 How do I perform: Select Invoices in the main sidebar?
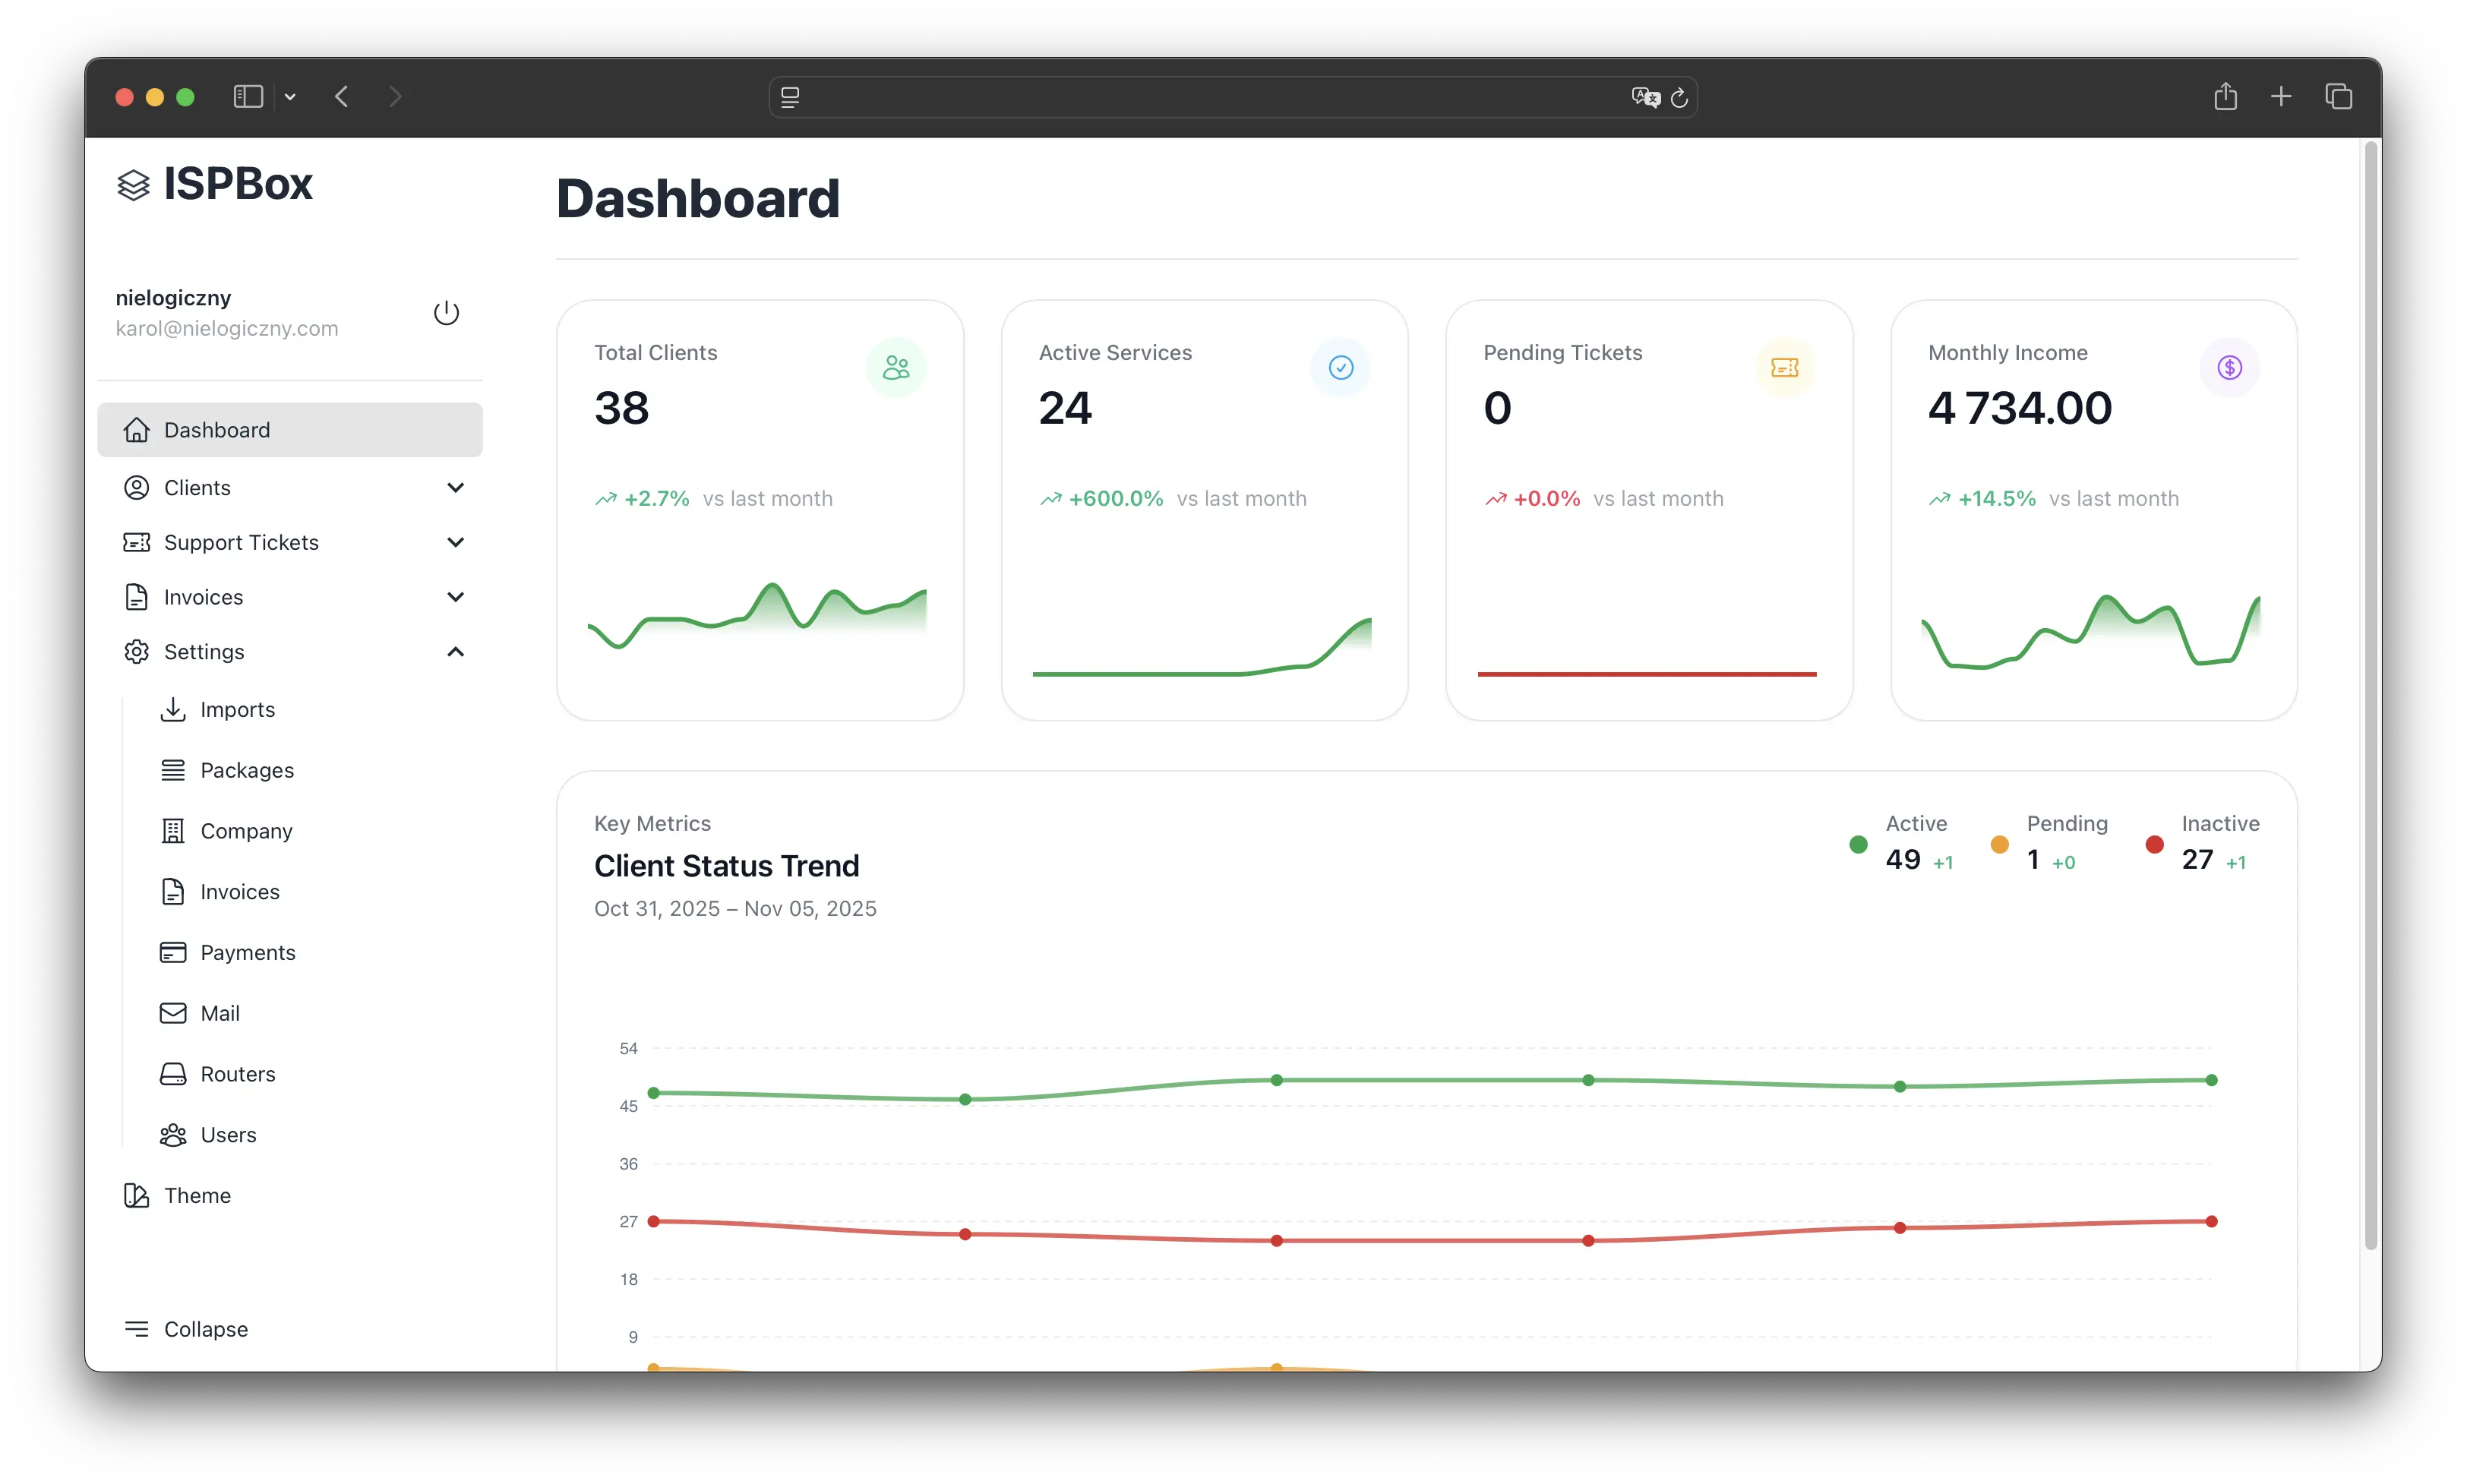click(203, 597)
